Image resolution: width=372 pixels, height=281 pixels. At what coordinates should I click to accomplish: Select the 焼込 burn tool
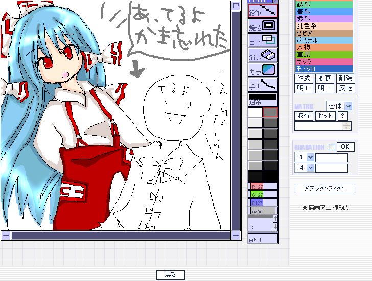[263, 25]
